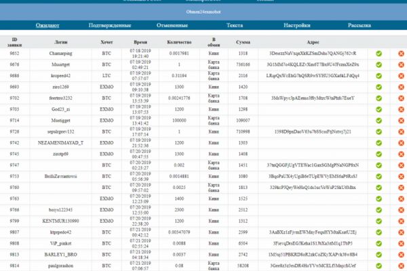Reject order 9693 red cross icon

pyautogui.click(x=402, y=87)
